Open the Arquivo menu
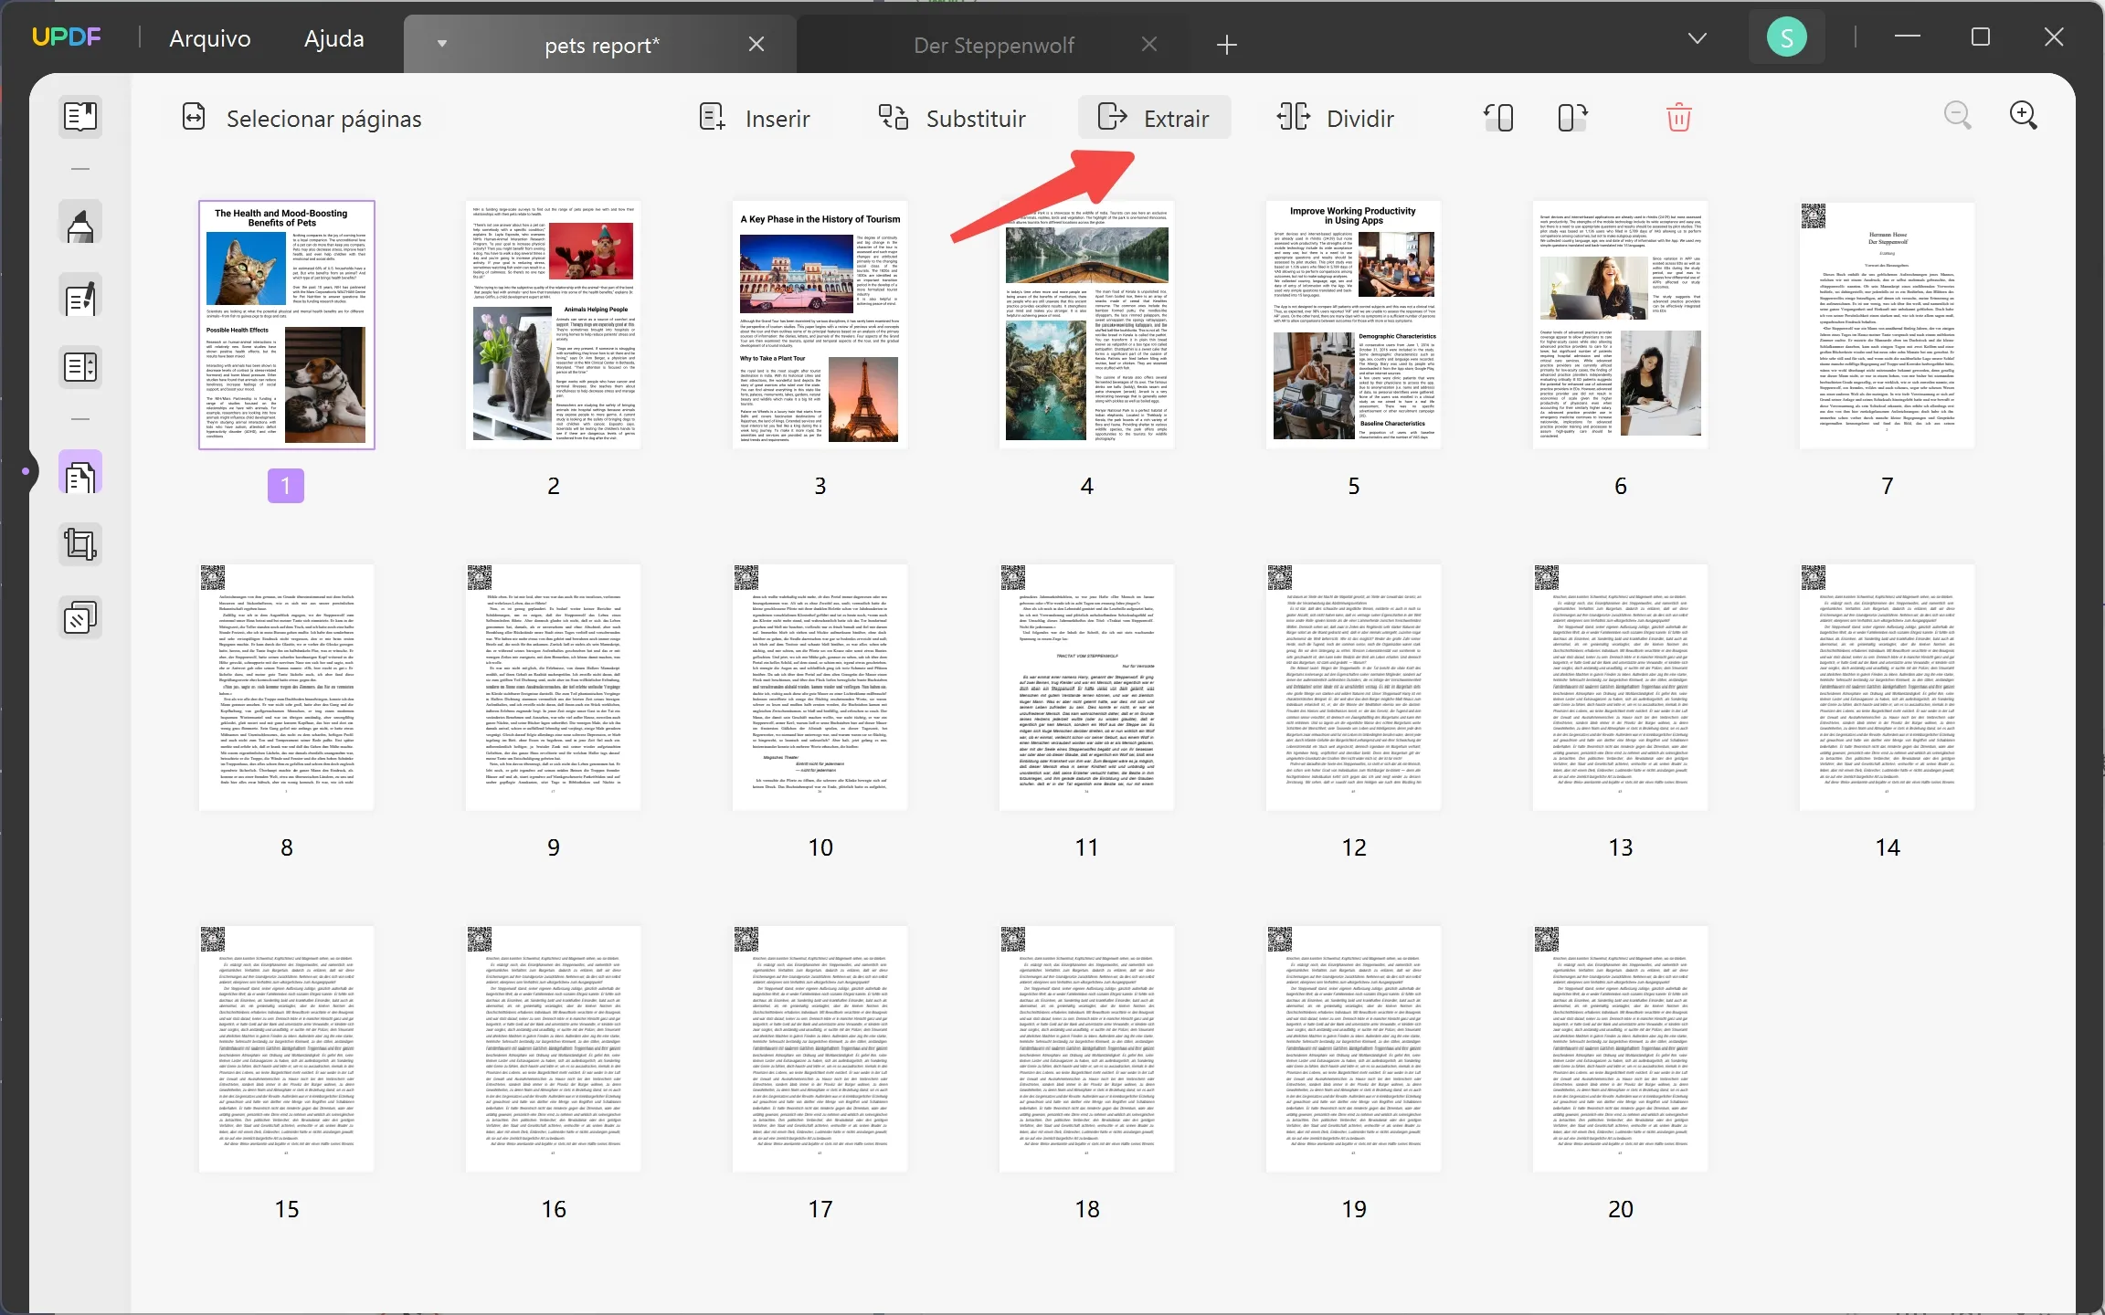2105x1315 pixels. (209, 37)
